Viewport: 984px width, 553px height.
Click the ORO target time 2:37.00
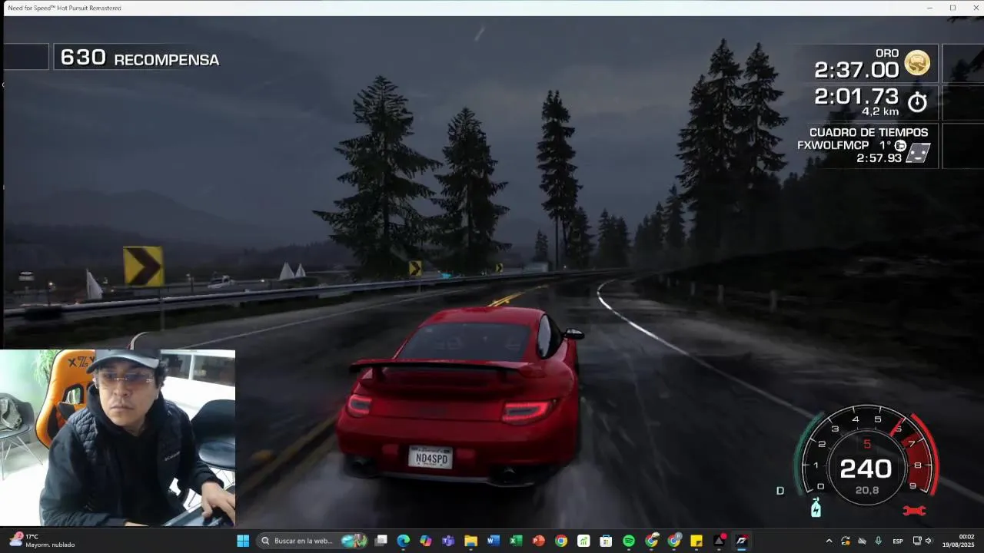click(856, 70)
